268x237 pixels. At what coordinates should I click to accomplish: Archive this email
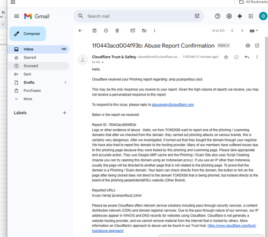tap(94, 31)
